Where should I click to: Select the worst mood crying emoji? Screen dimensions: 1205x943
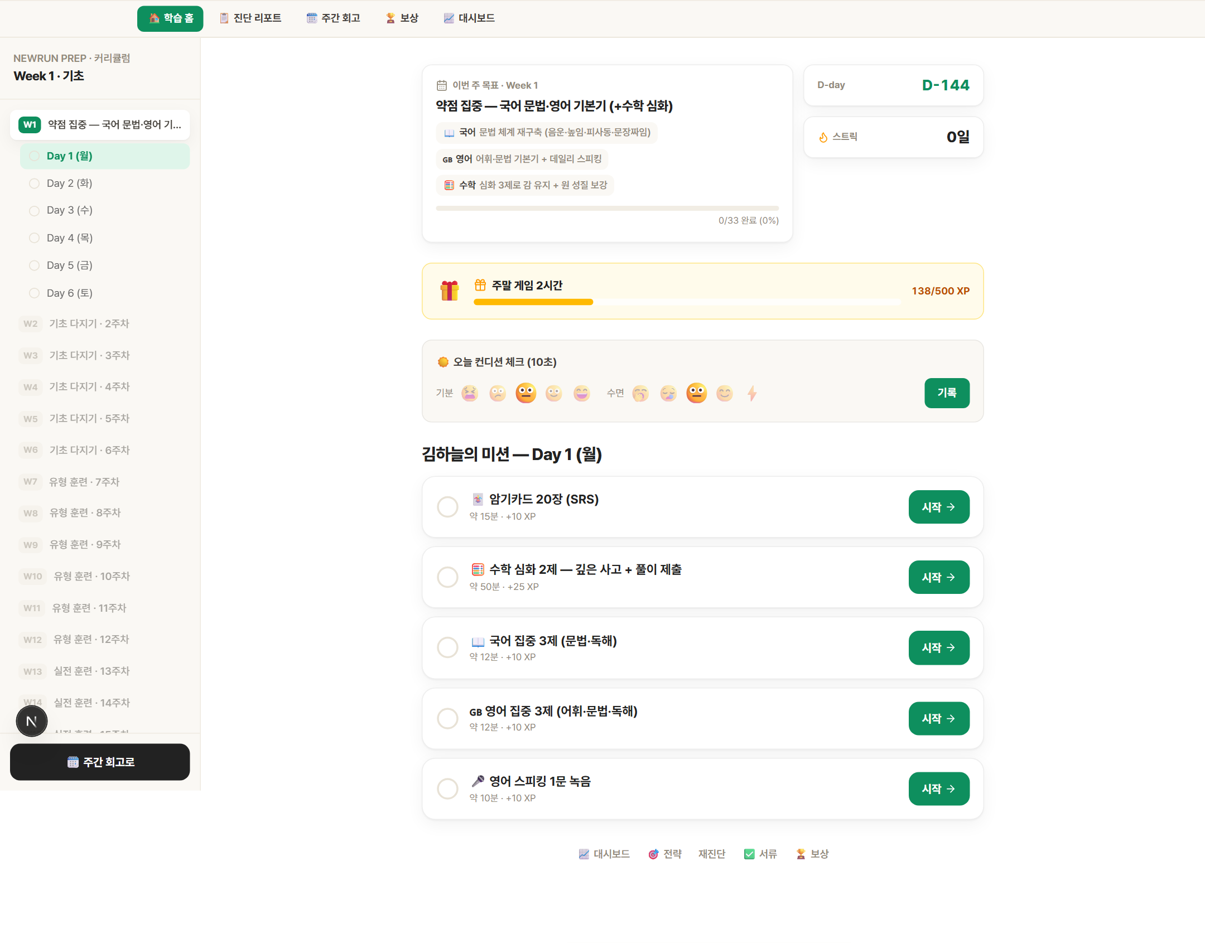pyautogui.click(x=470, y=393)
